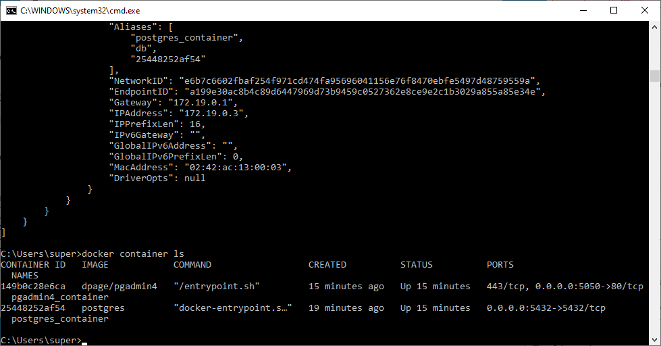The width and height of the screenshot is (661, 346).
Task: Click the MacAddress value 02:42:ac:13:00:03
Action: (232, 168)
